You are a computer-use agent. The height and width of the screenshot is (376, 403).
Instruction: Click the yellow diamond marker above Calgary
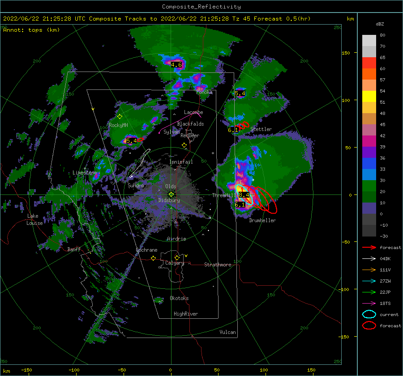coord(177,258)
